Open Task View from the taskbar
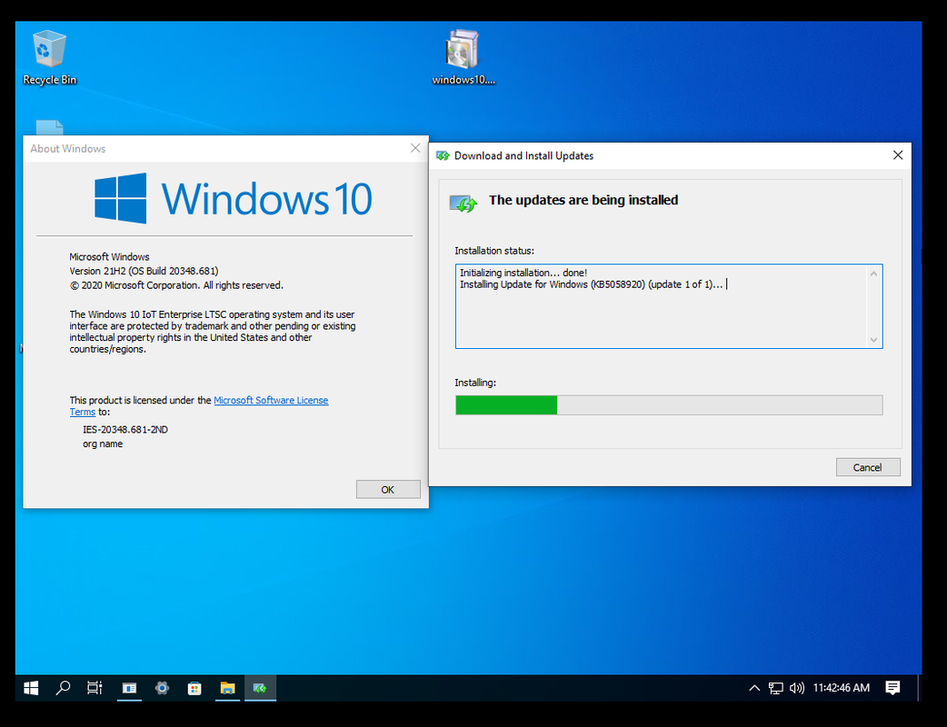The height and width of the screenshot is (727, 947). click(x=95, y=688)
